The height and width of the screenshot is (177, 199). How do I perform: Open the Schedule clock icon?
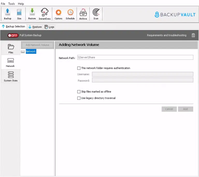70,14
